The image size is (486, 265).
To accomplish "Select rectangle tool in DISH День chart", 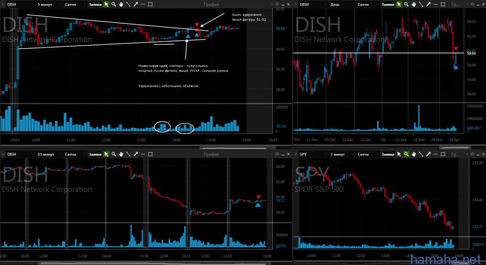I will tap(443, 5).
